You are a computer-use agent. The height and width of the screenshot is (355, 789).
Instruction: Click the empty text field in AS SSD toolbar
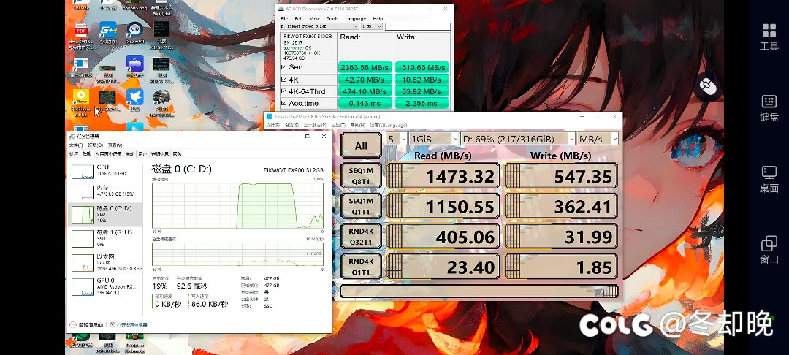coord(418,26)
